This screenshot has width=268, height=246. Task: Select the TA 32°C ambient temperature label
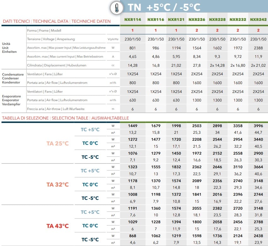[x=57, y=185]
